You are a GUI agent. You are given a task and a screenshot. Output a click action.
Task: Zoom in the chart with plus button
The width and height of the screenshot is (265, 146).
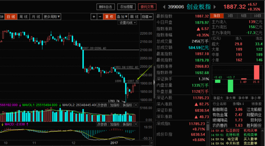coord(94,17)
